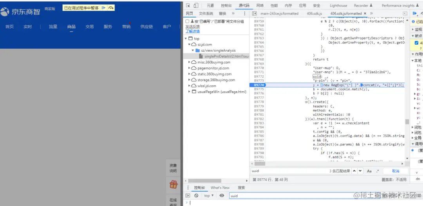Resume script from the paused overlay

tap(103, 8)
